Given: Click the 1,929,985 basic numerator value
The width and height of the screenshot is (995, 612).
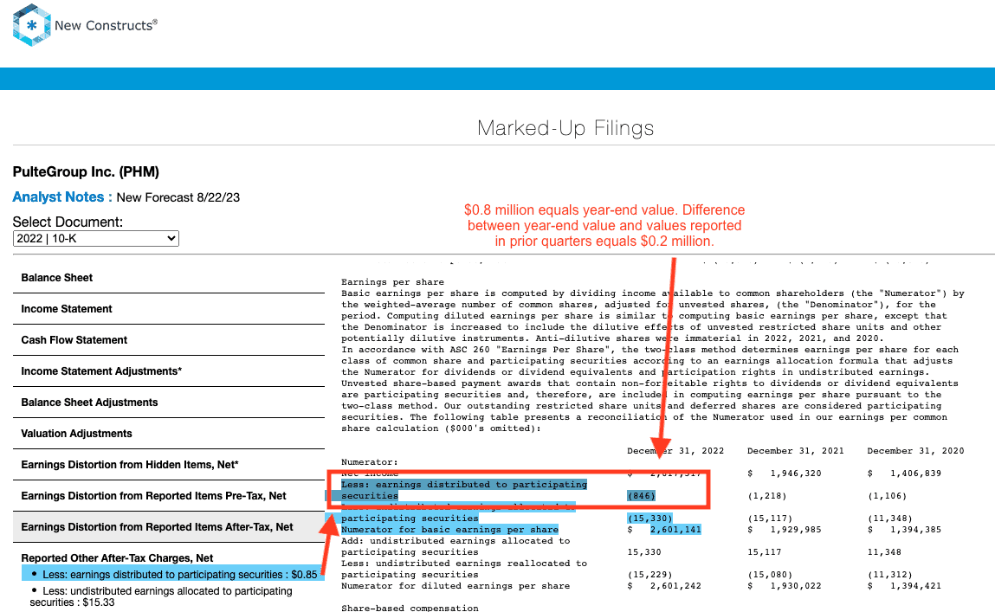Looking at the screenshot, I should pyautogui.click(x=796, y=530).
